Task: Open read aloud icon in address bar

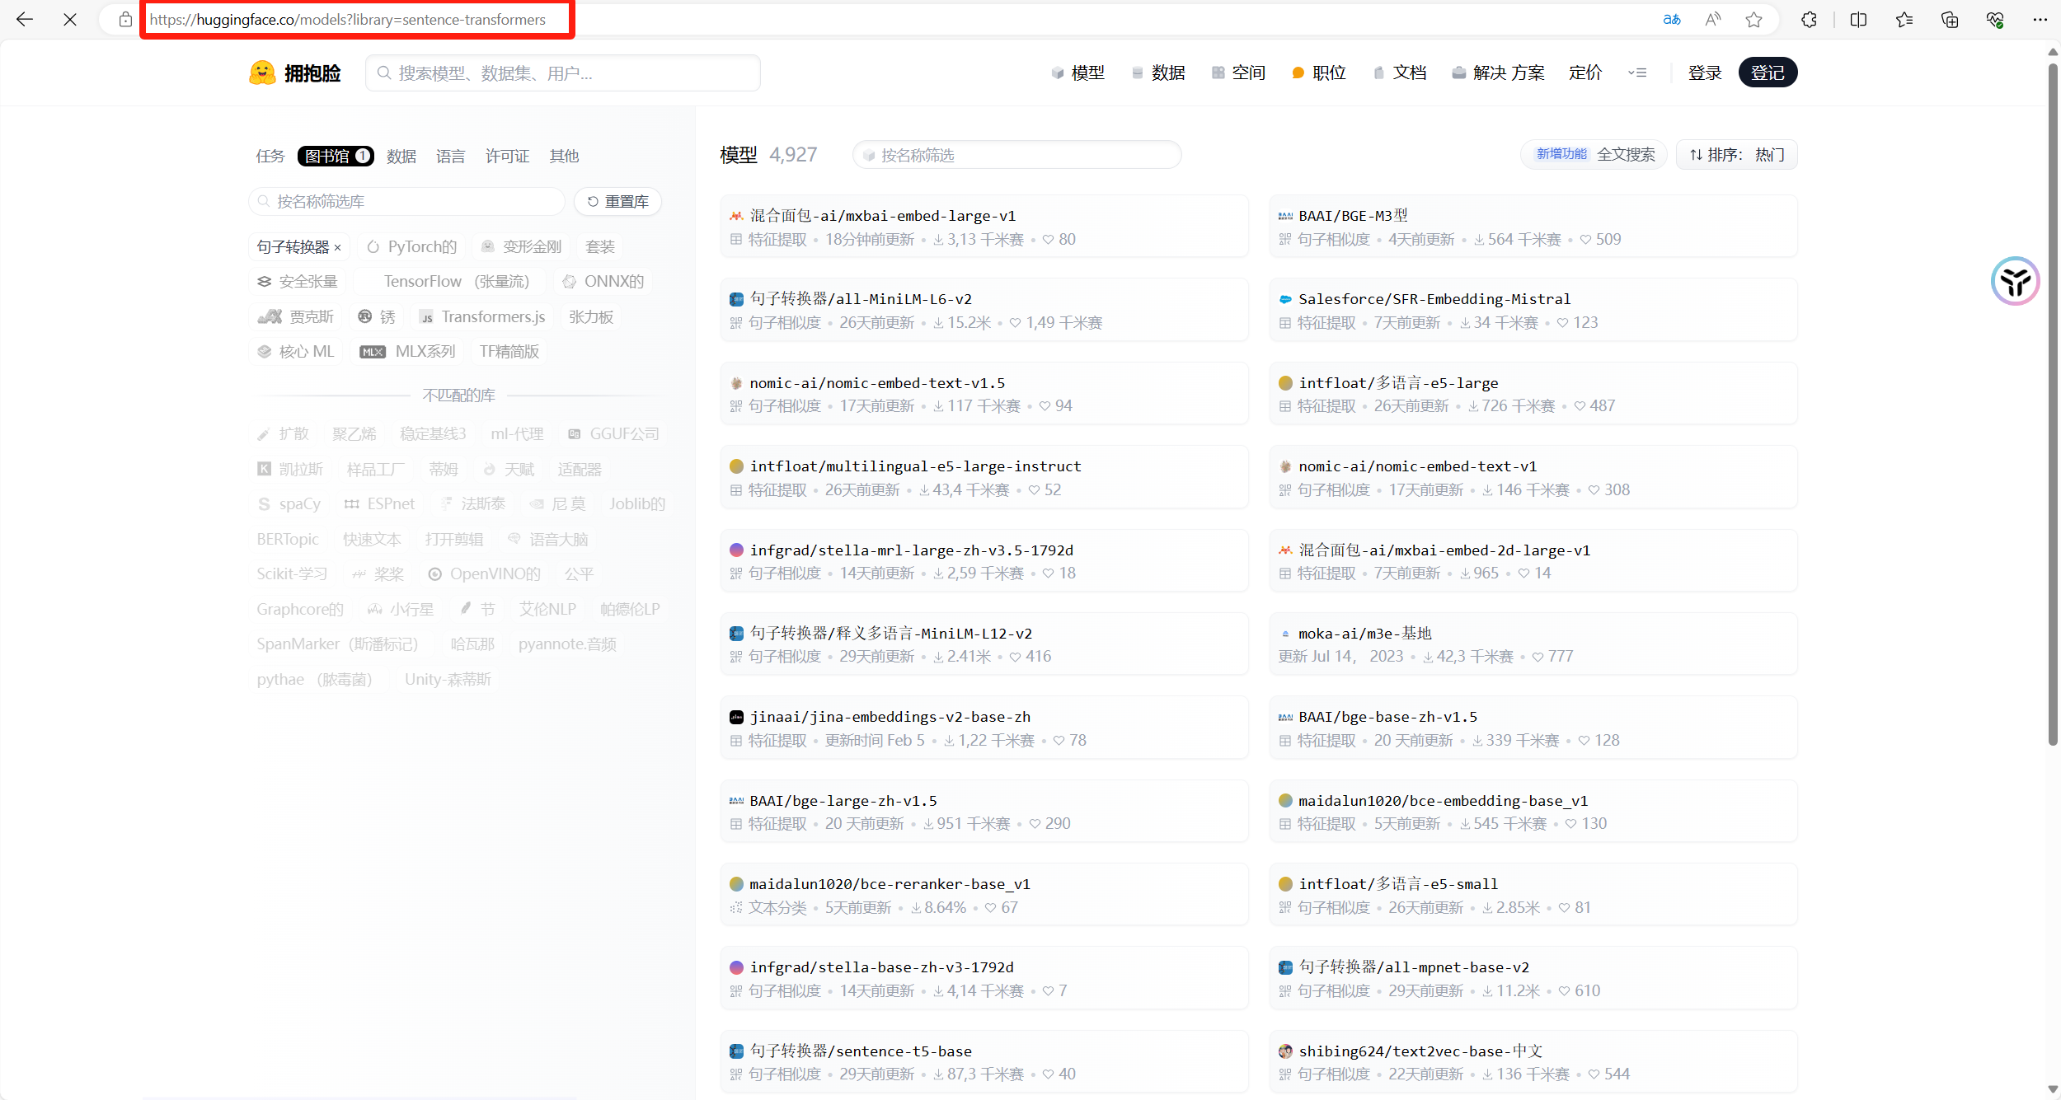Action: (x=1713, y=20)
